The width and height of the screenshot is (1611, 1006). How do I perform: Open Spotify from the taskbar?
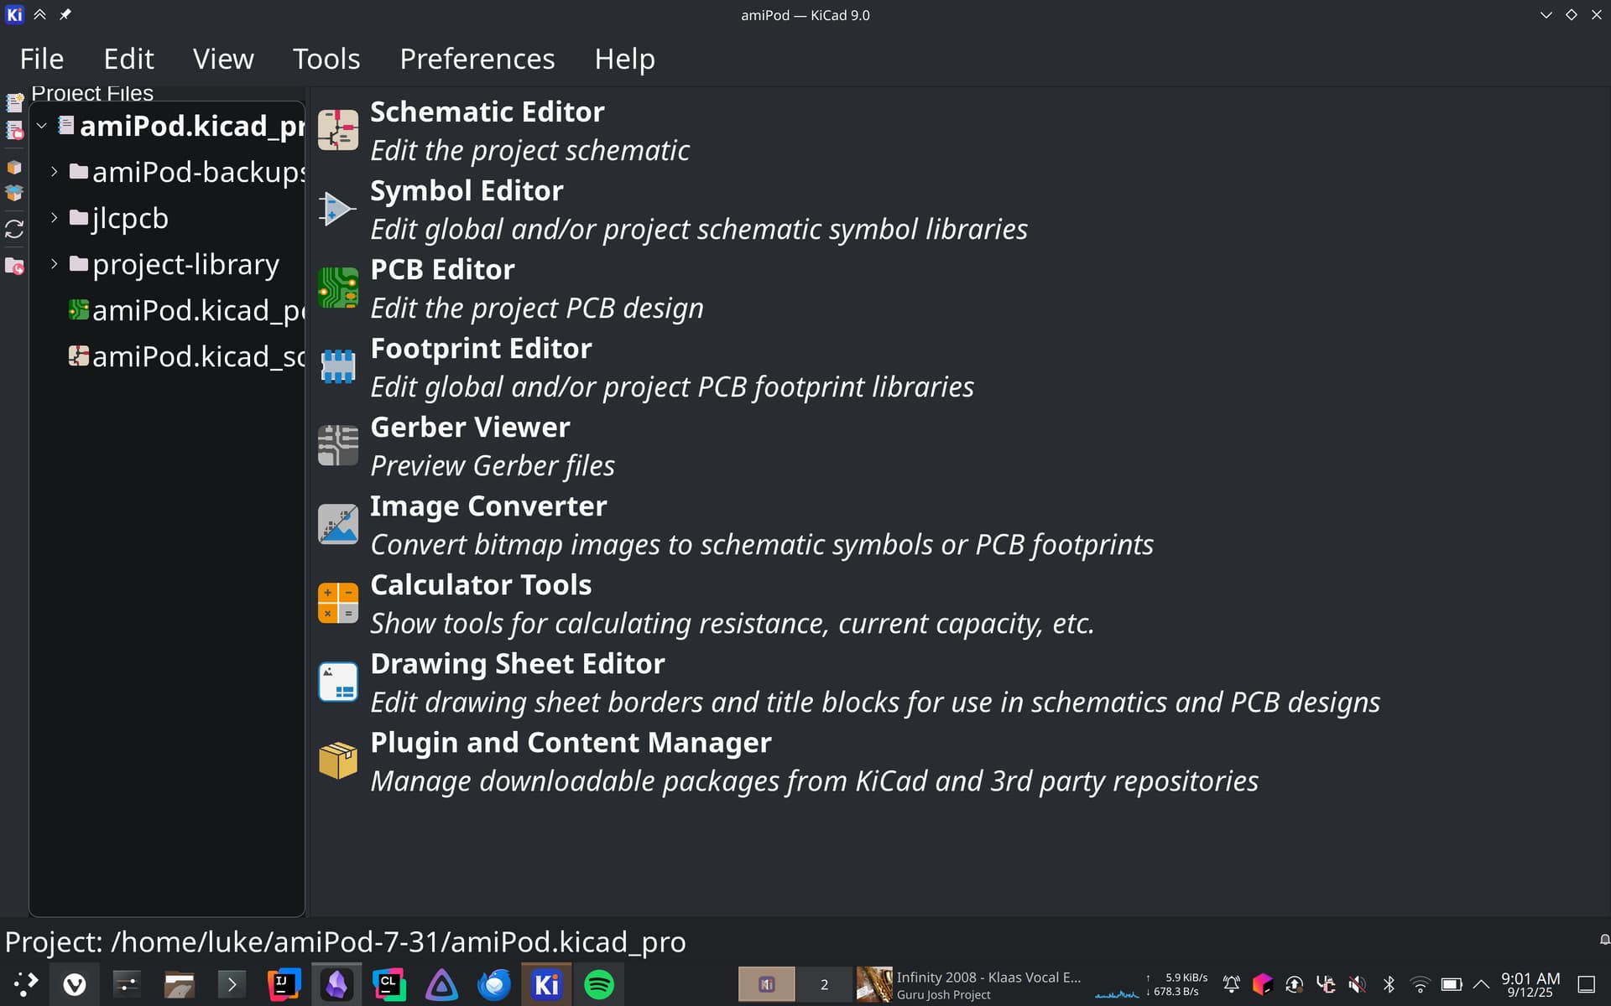click(599, 984)
